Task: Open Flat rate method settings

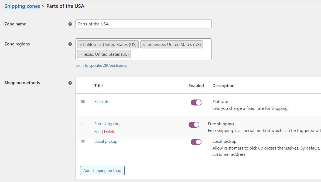Action: (102, 101)
